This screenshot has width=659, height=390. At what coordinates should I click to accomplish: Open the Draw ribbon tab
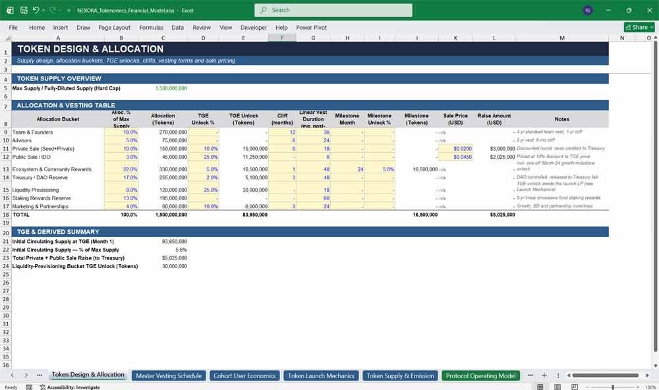coord(83,27)
